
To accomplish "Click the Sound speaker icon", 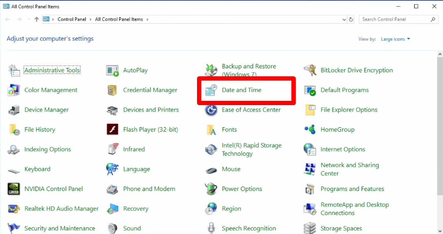I will click(113, 228).
